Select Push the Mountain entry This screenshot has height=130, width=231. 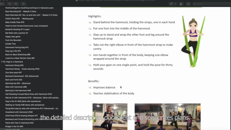point(13,40)
